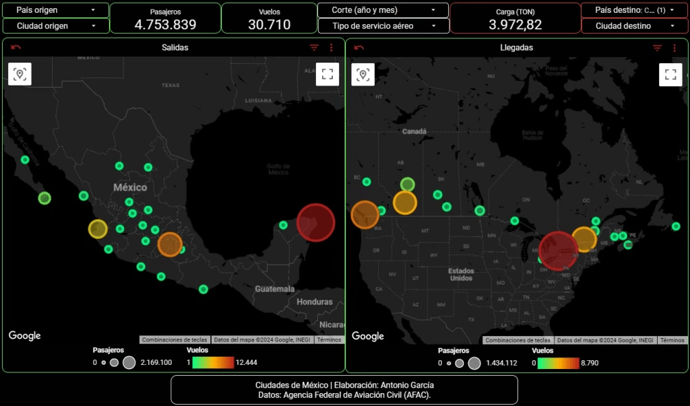Click lasso select icon on Llegadas map

pos(363,74)
